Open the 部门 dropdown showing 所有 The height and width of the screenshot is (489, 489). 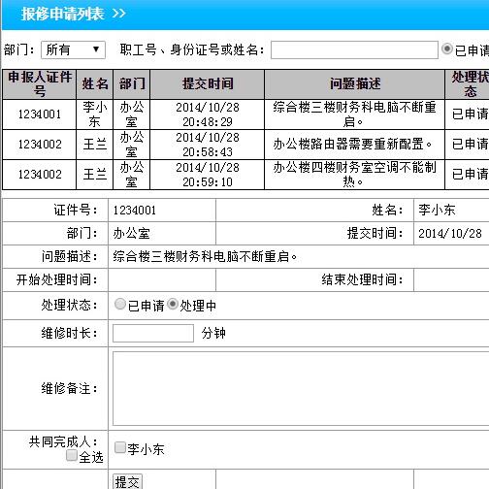(x=73, y=49)
